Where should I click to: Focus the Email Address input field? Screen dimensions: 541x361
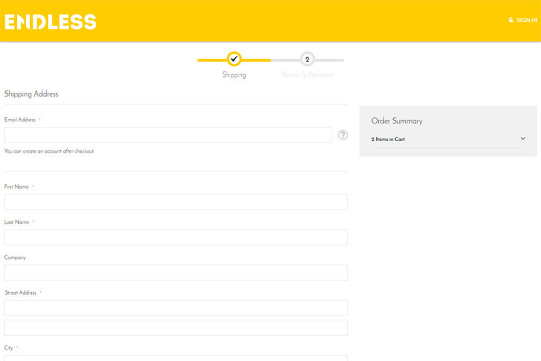click(168, 135)
